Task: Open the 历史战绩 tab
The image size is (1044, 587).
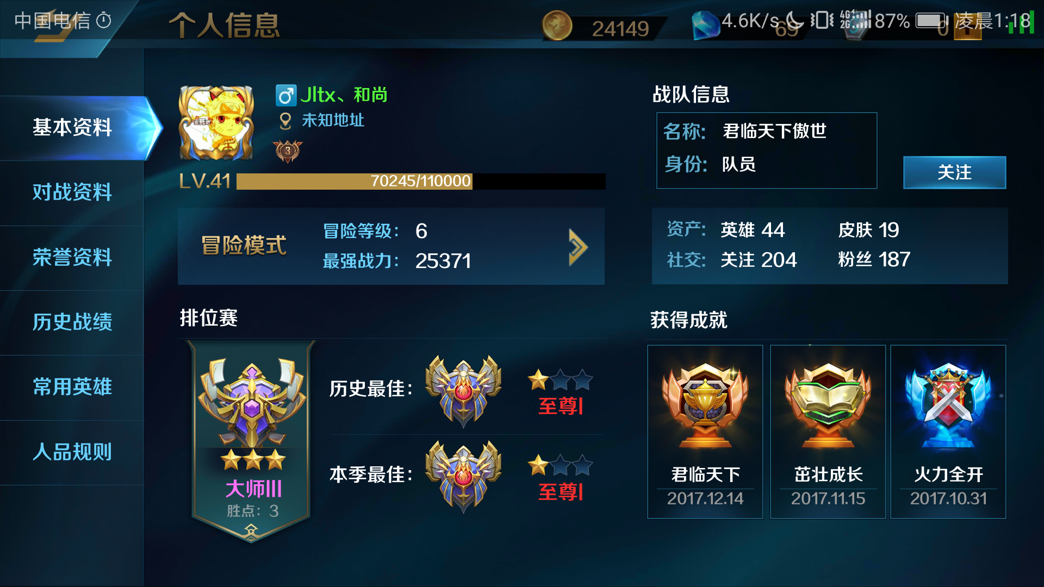Action: click(x=72, y=322)
